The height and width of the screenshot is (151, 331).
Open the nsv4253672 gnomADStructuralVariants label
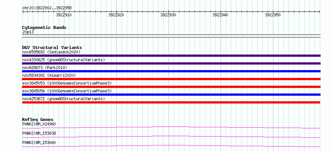pyautogui.click(x=64, y=99)
